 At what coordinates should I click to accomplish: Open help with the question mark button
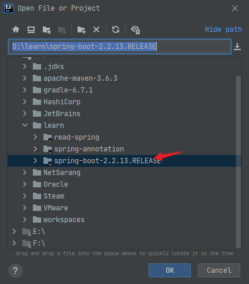click(x=15, y=270)
